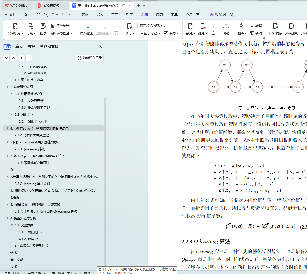Toggle 修订 track changes

(x=130, y=29)
